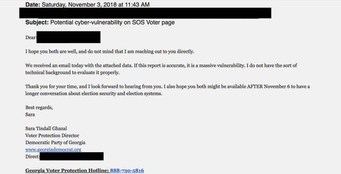Screen dimensions: 341x174
Task: Click the 'technical background to evaluate' line
Action: tap(72, 72)
